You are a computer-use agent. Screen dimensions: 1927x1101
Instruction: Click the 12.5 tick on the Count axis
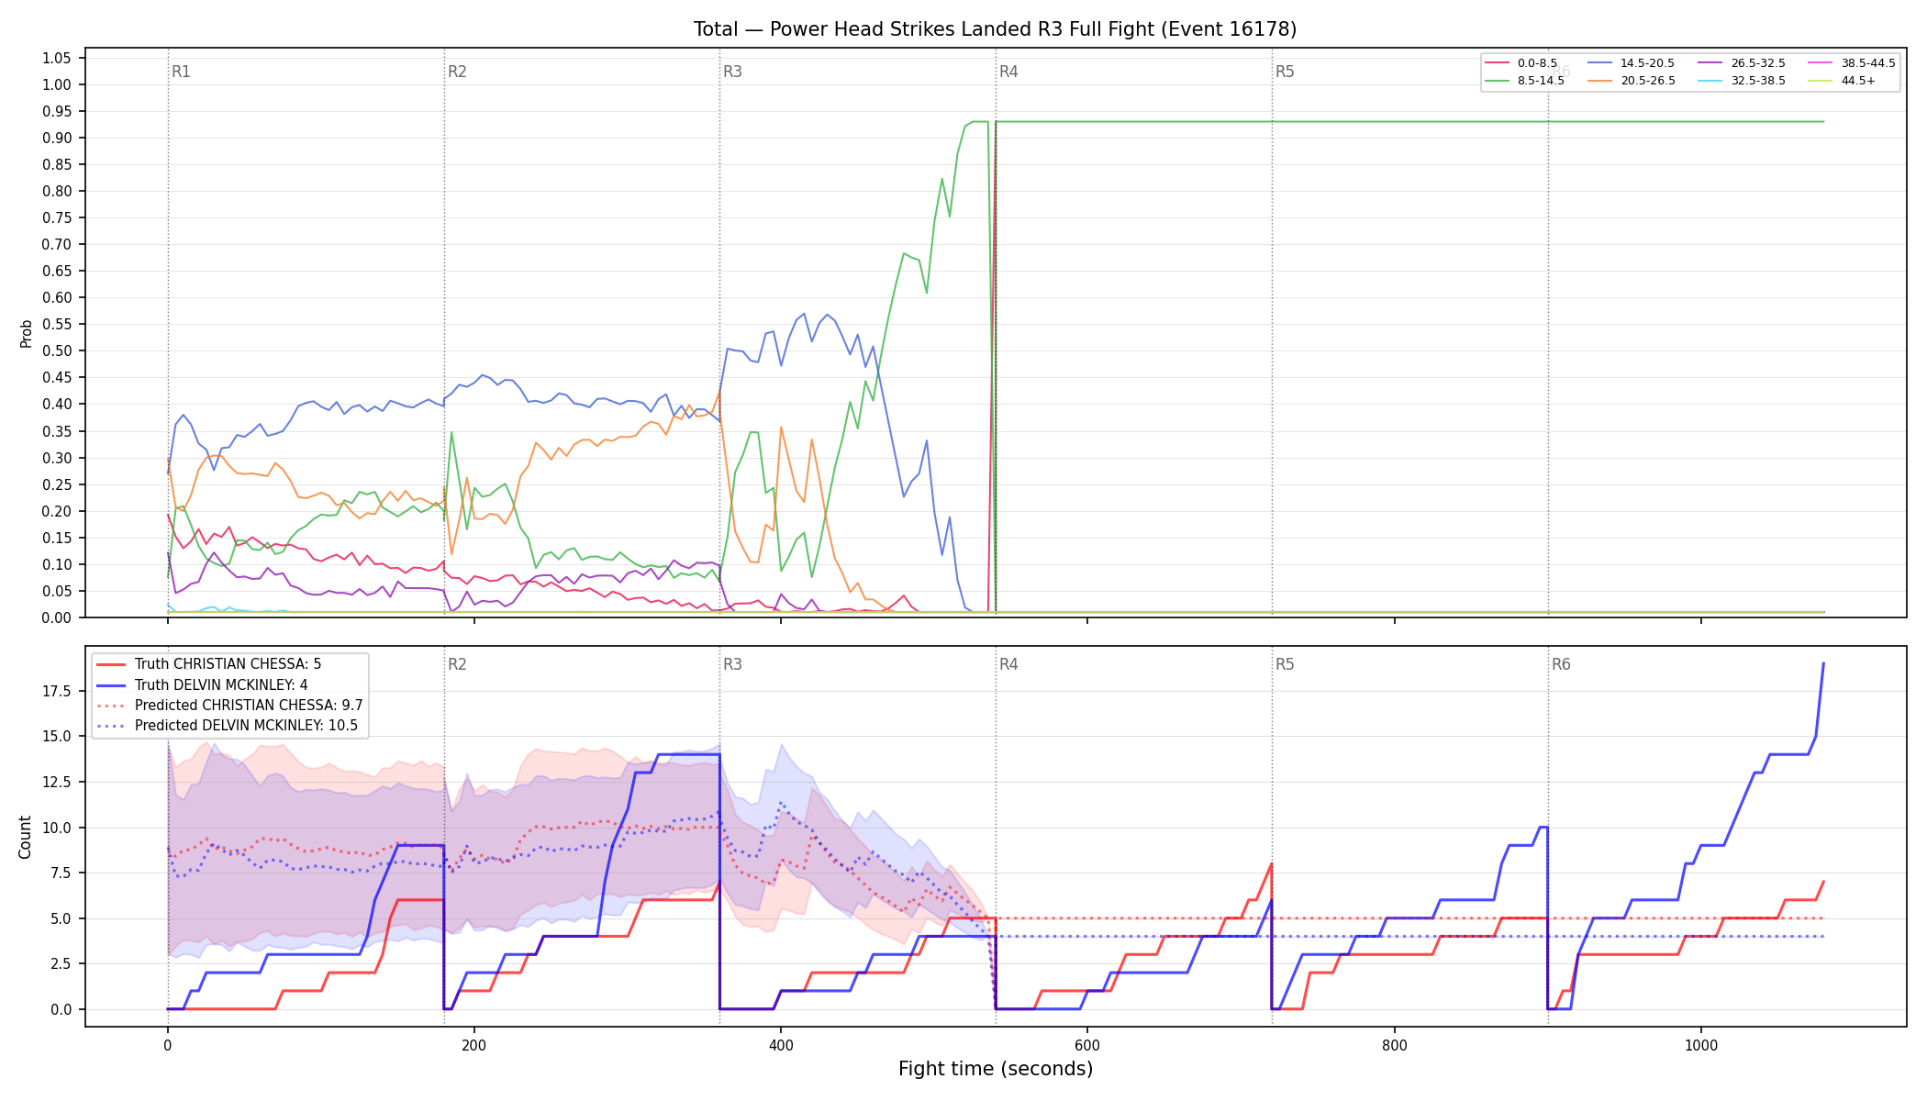pyautogui.click(x=57, y=782)
